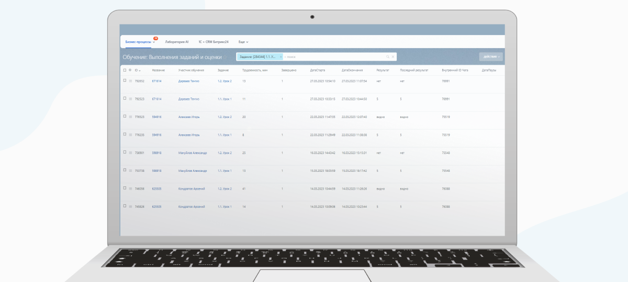Select checkbox for row 756901
The height and width of the screenshot is (282, 628).
coord(125,152)
